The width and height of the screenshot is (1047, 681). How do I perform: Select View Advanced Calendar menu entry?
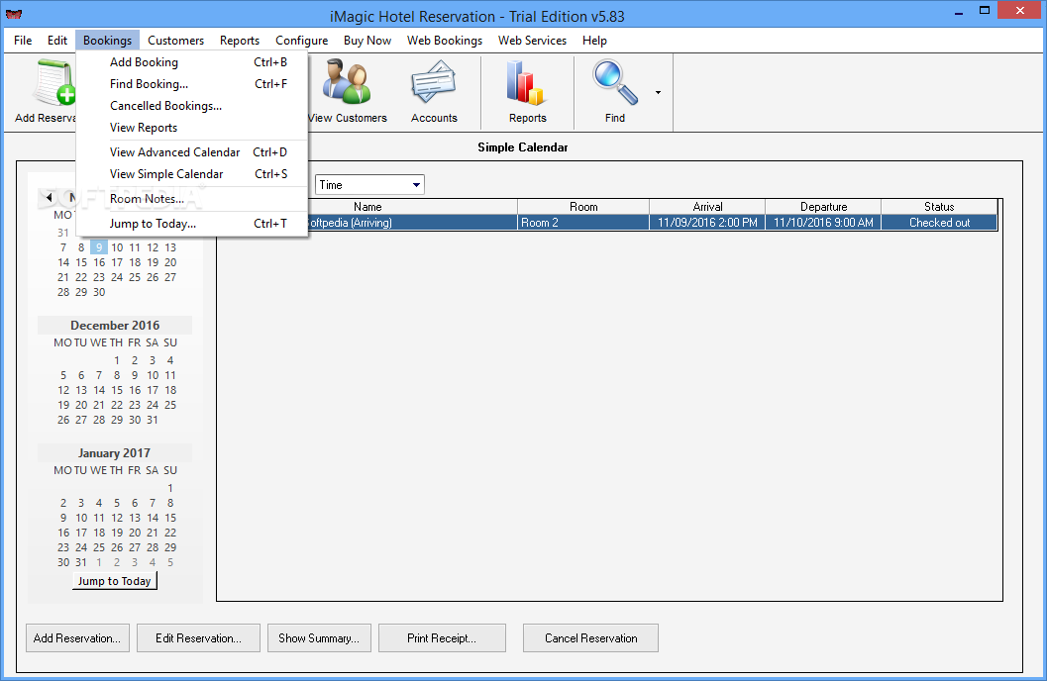click(192, 152)
